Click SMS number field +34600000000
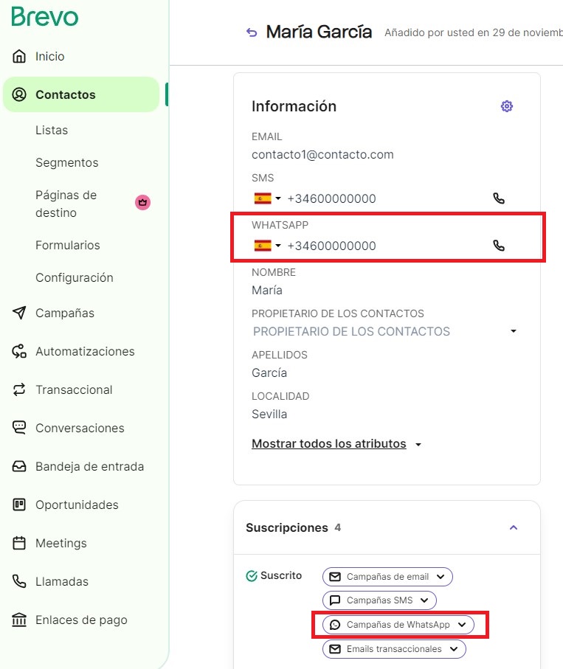The image size is (563, 669). [x=331, y=198]
